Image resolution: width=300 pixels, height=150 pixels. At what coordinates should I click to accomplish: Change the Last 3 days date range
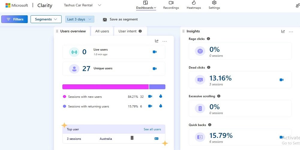[79, 19]
